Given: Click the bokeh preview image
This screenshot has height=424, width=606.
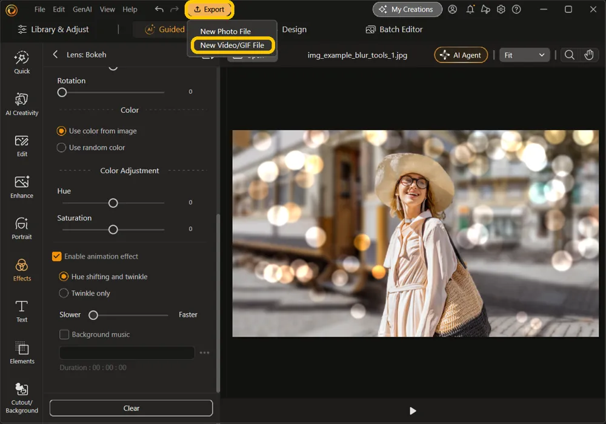Looking at the screenshot, I should tap(415, 233).
